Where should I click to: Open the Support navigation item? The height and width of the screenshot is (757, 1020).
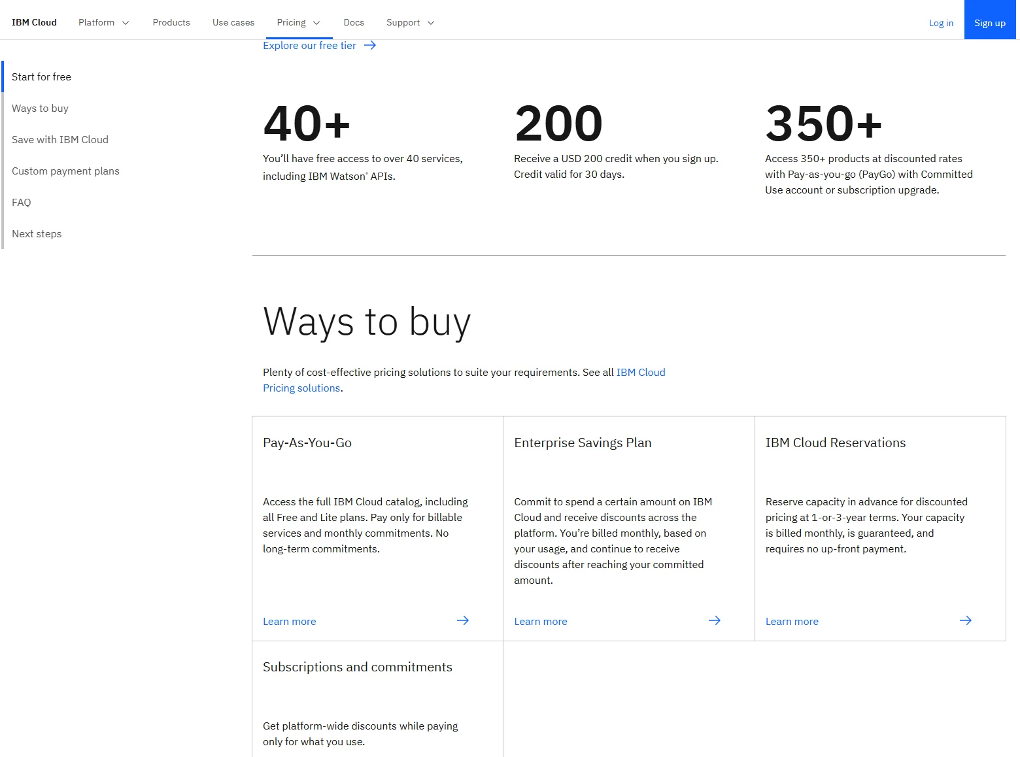point(411,22)
